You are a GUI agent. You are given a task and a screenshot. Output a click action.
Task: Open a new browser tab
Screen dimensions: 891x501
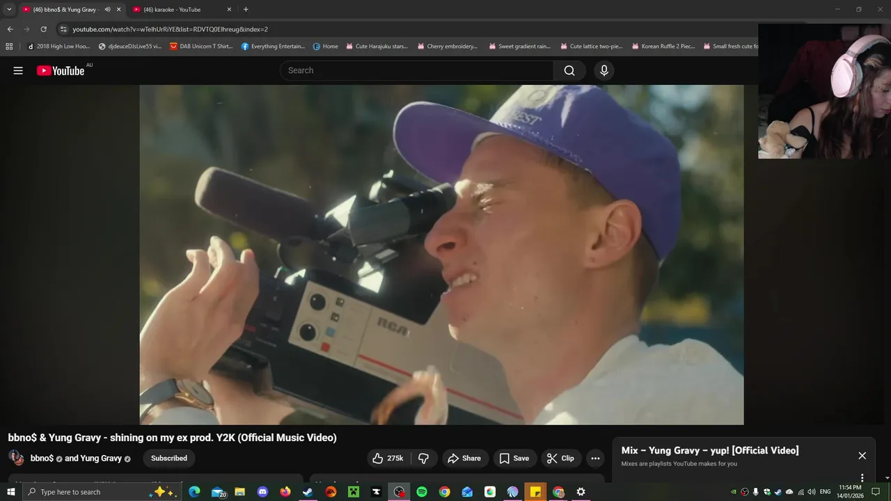tap(246, 10)
